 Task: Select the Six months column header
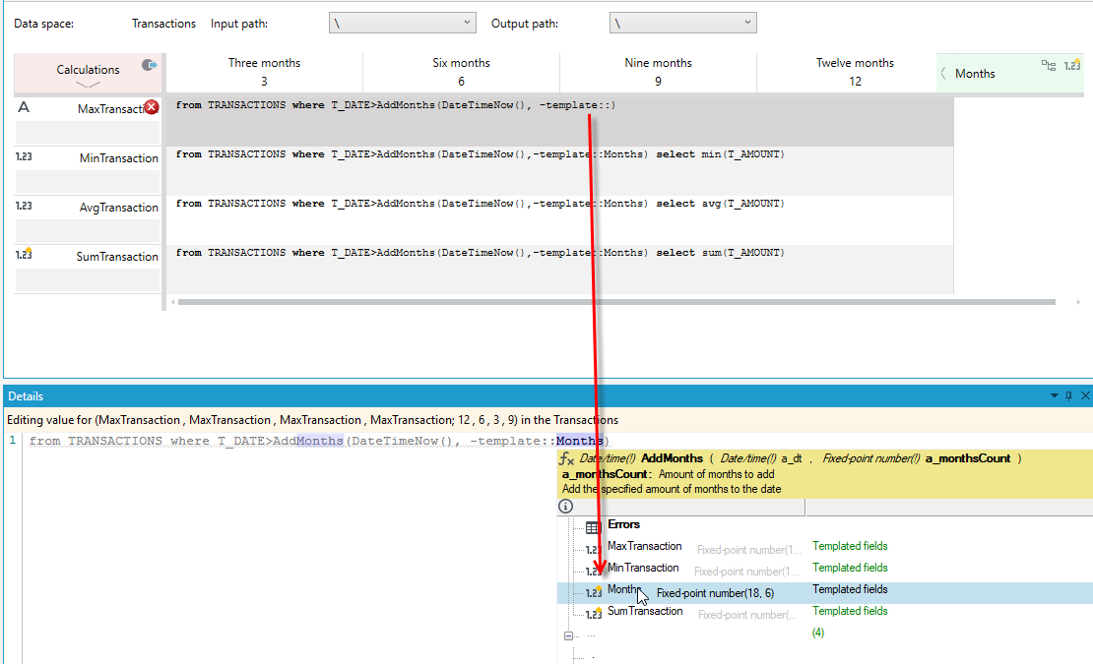(x=461, y=72)
